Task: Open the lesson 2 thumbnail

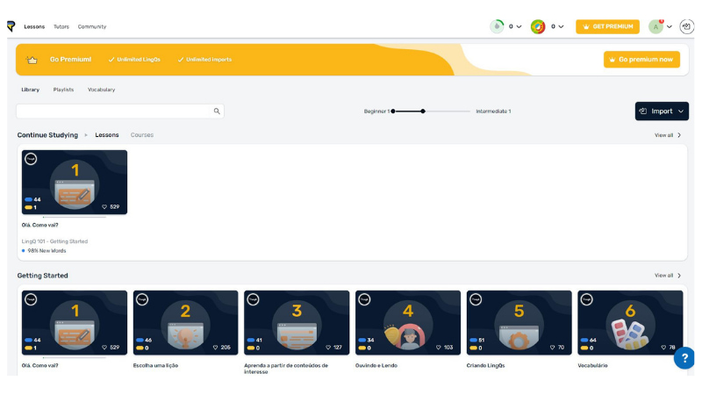Action: point(185,322)
